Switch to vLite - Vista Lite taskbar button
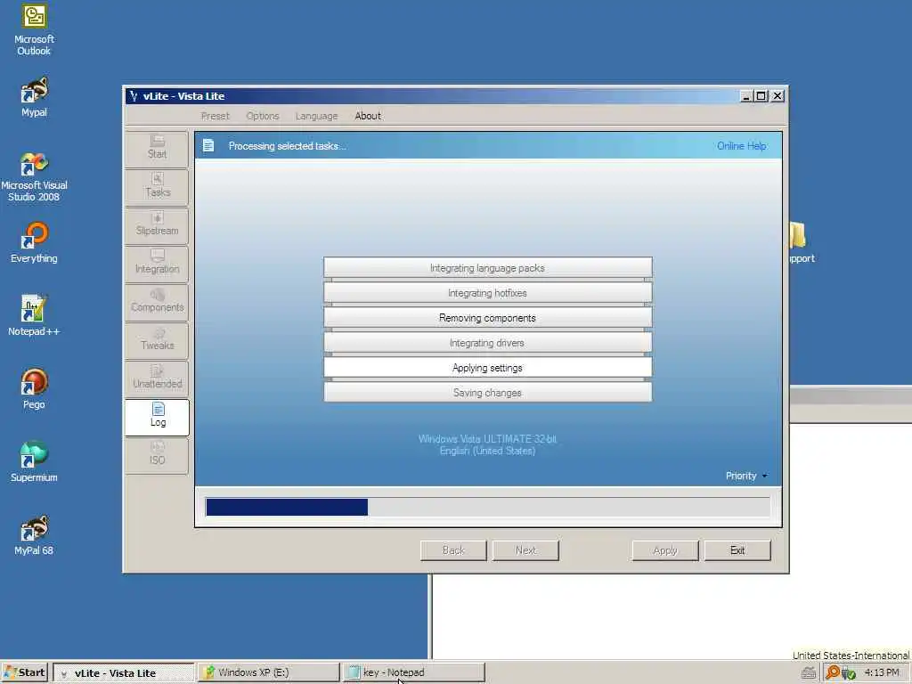The height and width of the screenshot is (684, 912). pyautogui.click(x=123, y=673)
